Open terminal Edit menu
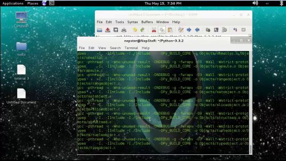This screenshot has height=161, width=286. tap(91, 48)
